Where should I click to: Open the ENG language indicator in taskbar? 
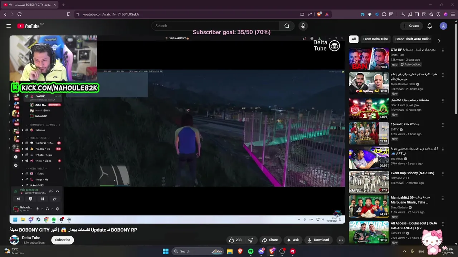tap(421, 251)
